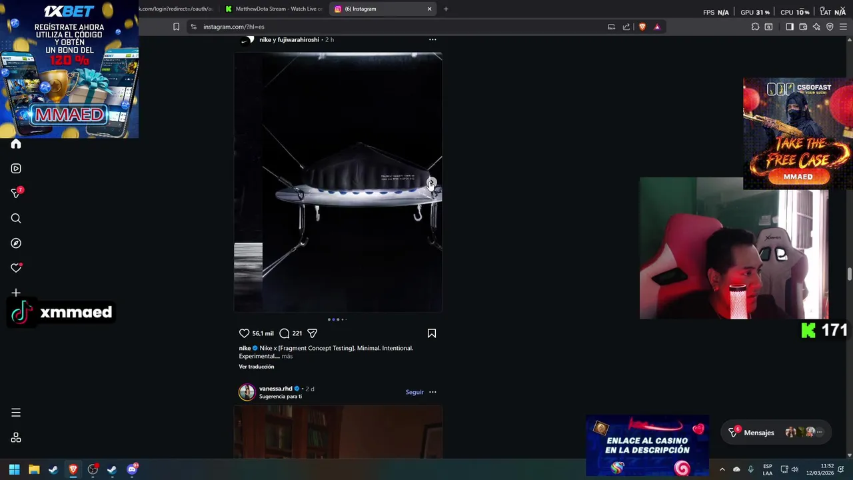Click 'Ver traducción' under the caption
Screen dimensions: 853x480
click(257, 367)
